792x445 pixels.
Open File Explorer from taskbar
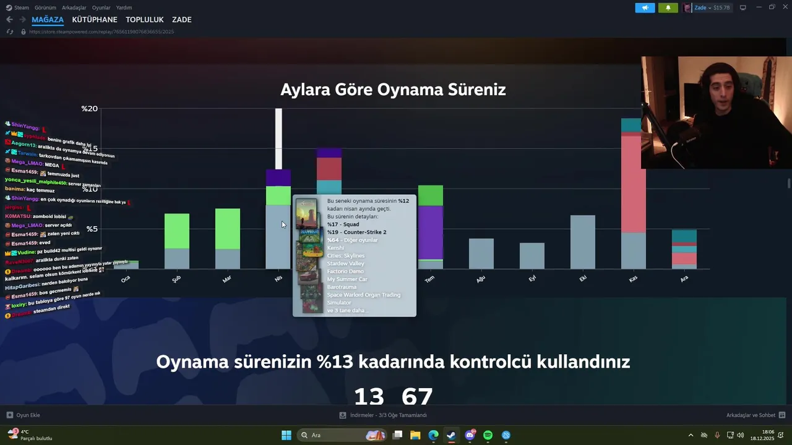415,435
